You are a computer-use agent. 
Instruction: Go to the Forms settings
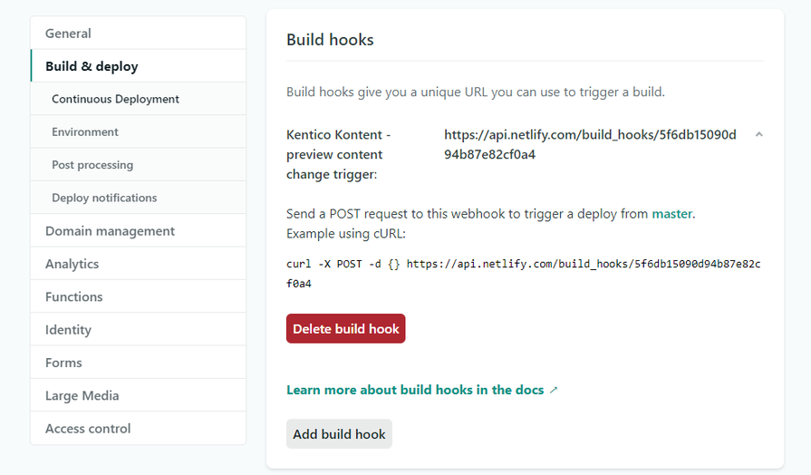pos(63,363)
